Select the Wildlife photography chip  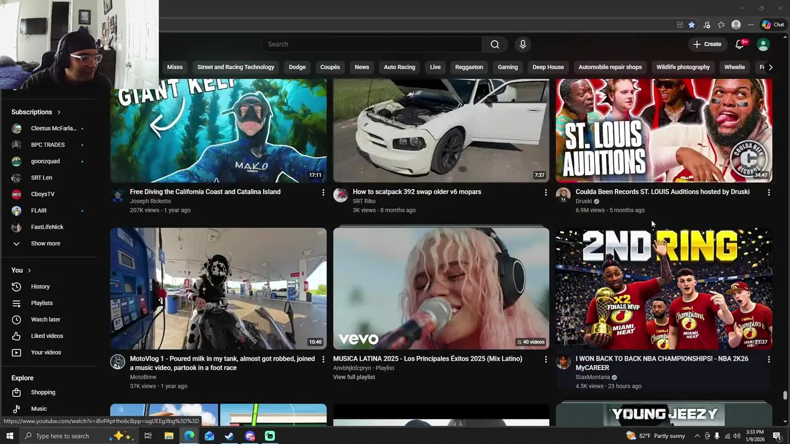coord(683,67)
